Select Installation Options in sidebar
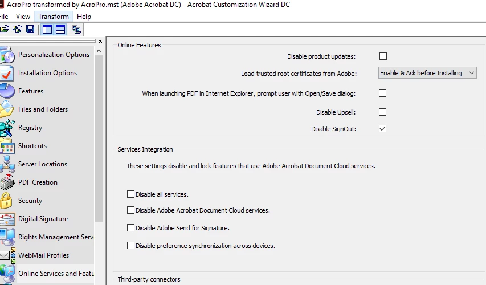Image resolution: width=486 pixels, height=285 pixels. (47, 73)
